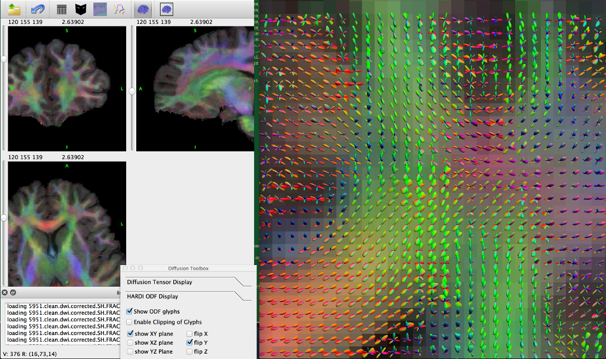Image resolution: width=606 pixels, height=359 pixels.
Task: Close the log dock panel
Action: pos(5,293)
